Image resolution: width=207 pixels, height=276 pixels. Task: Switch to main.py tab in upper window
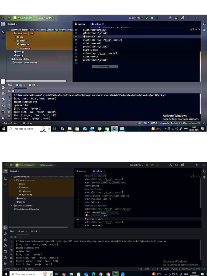pos(80,24)
